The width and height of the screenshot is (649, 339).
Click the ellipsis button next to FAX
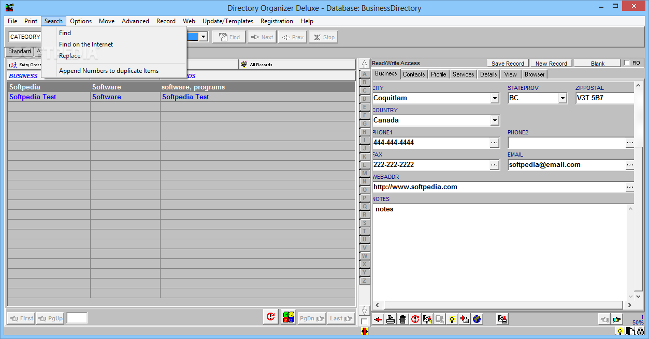495,165
